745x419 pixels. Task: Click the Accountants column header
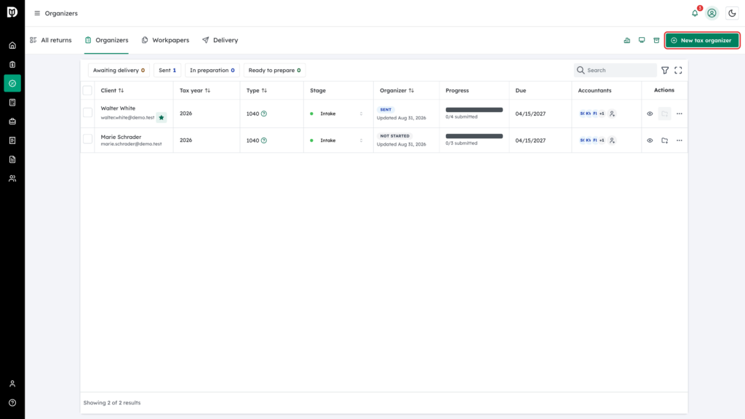[x=594, y=90]
